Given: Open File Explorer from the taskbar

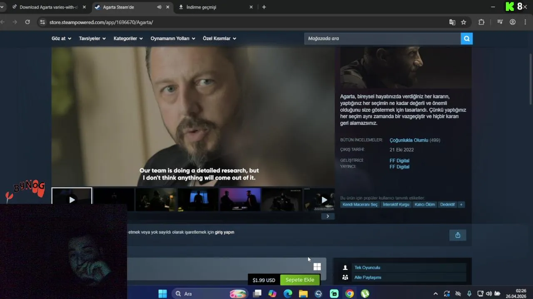Looking at the screenshot, I should point(303,294).
